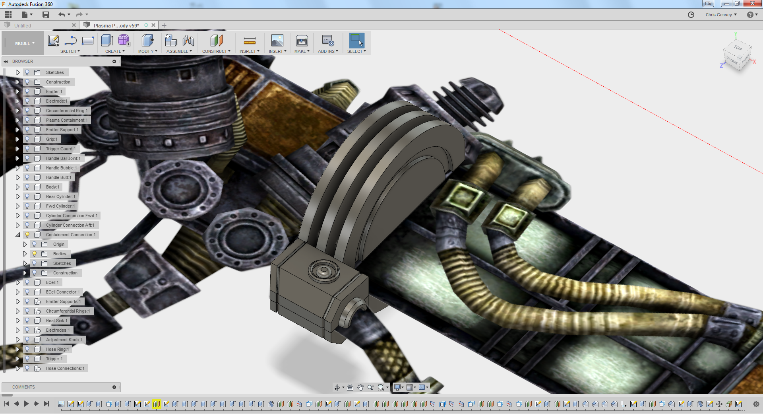Viewport: 763px width, 414px height.
Task: Open the Chris Gensey account menu
Action: [721, 15]
